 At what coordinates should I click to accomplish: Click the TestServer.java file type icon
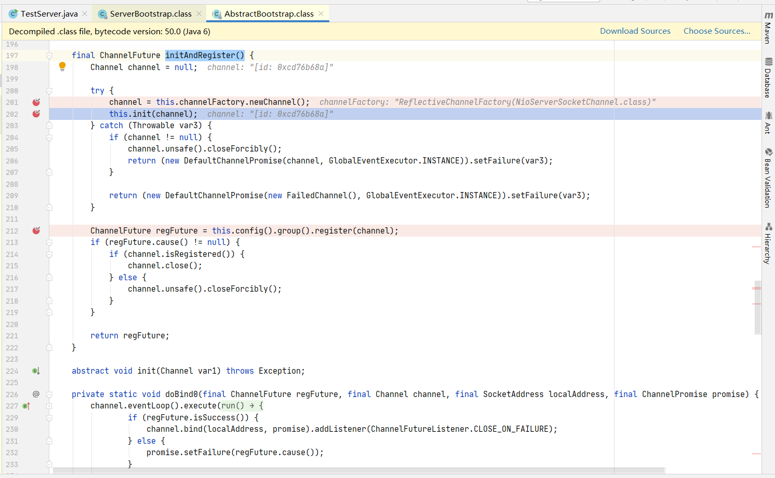pos(13,14)
